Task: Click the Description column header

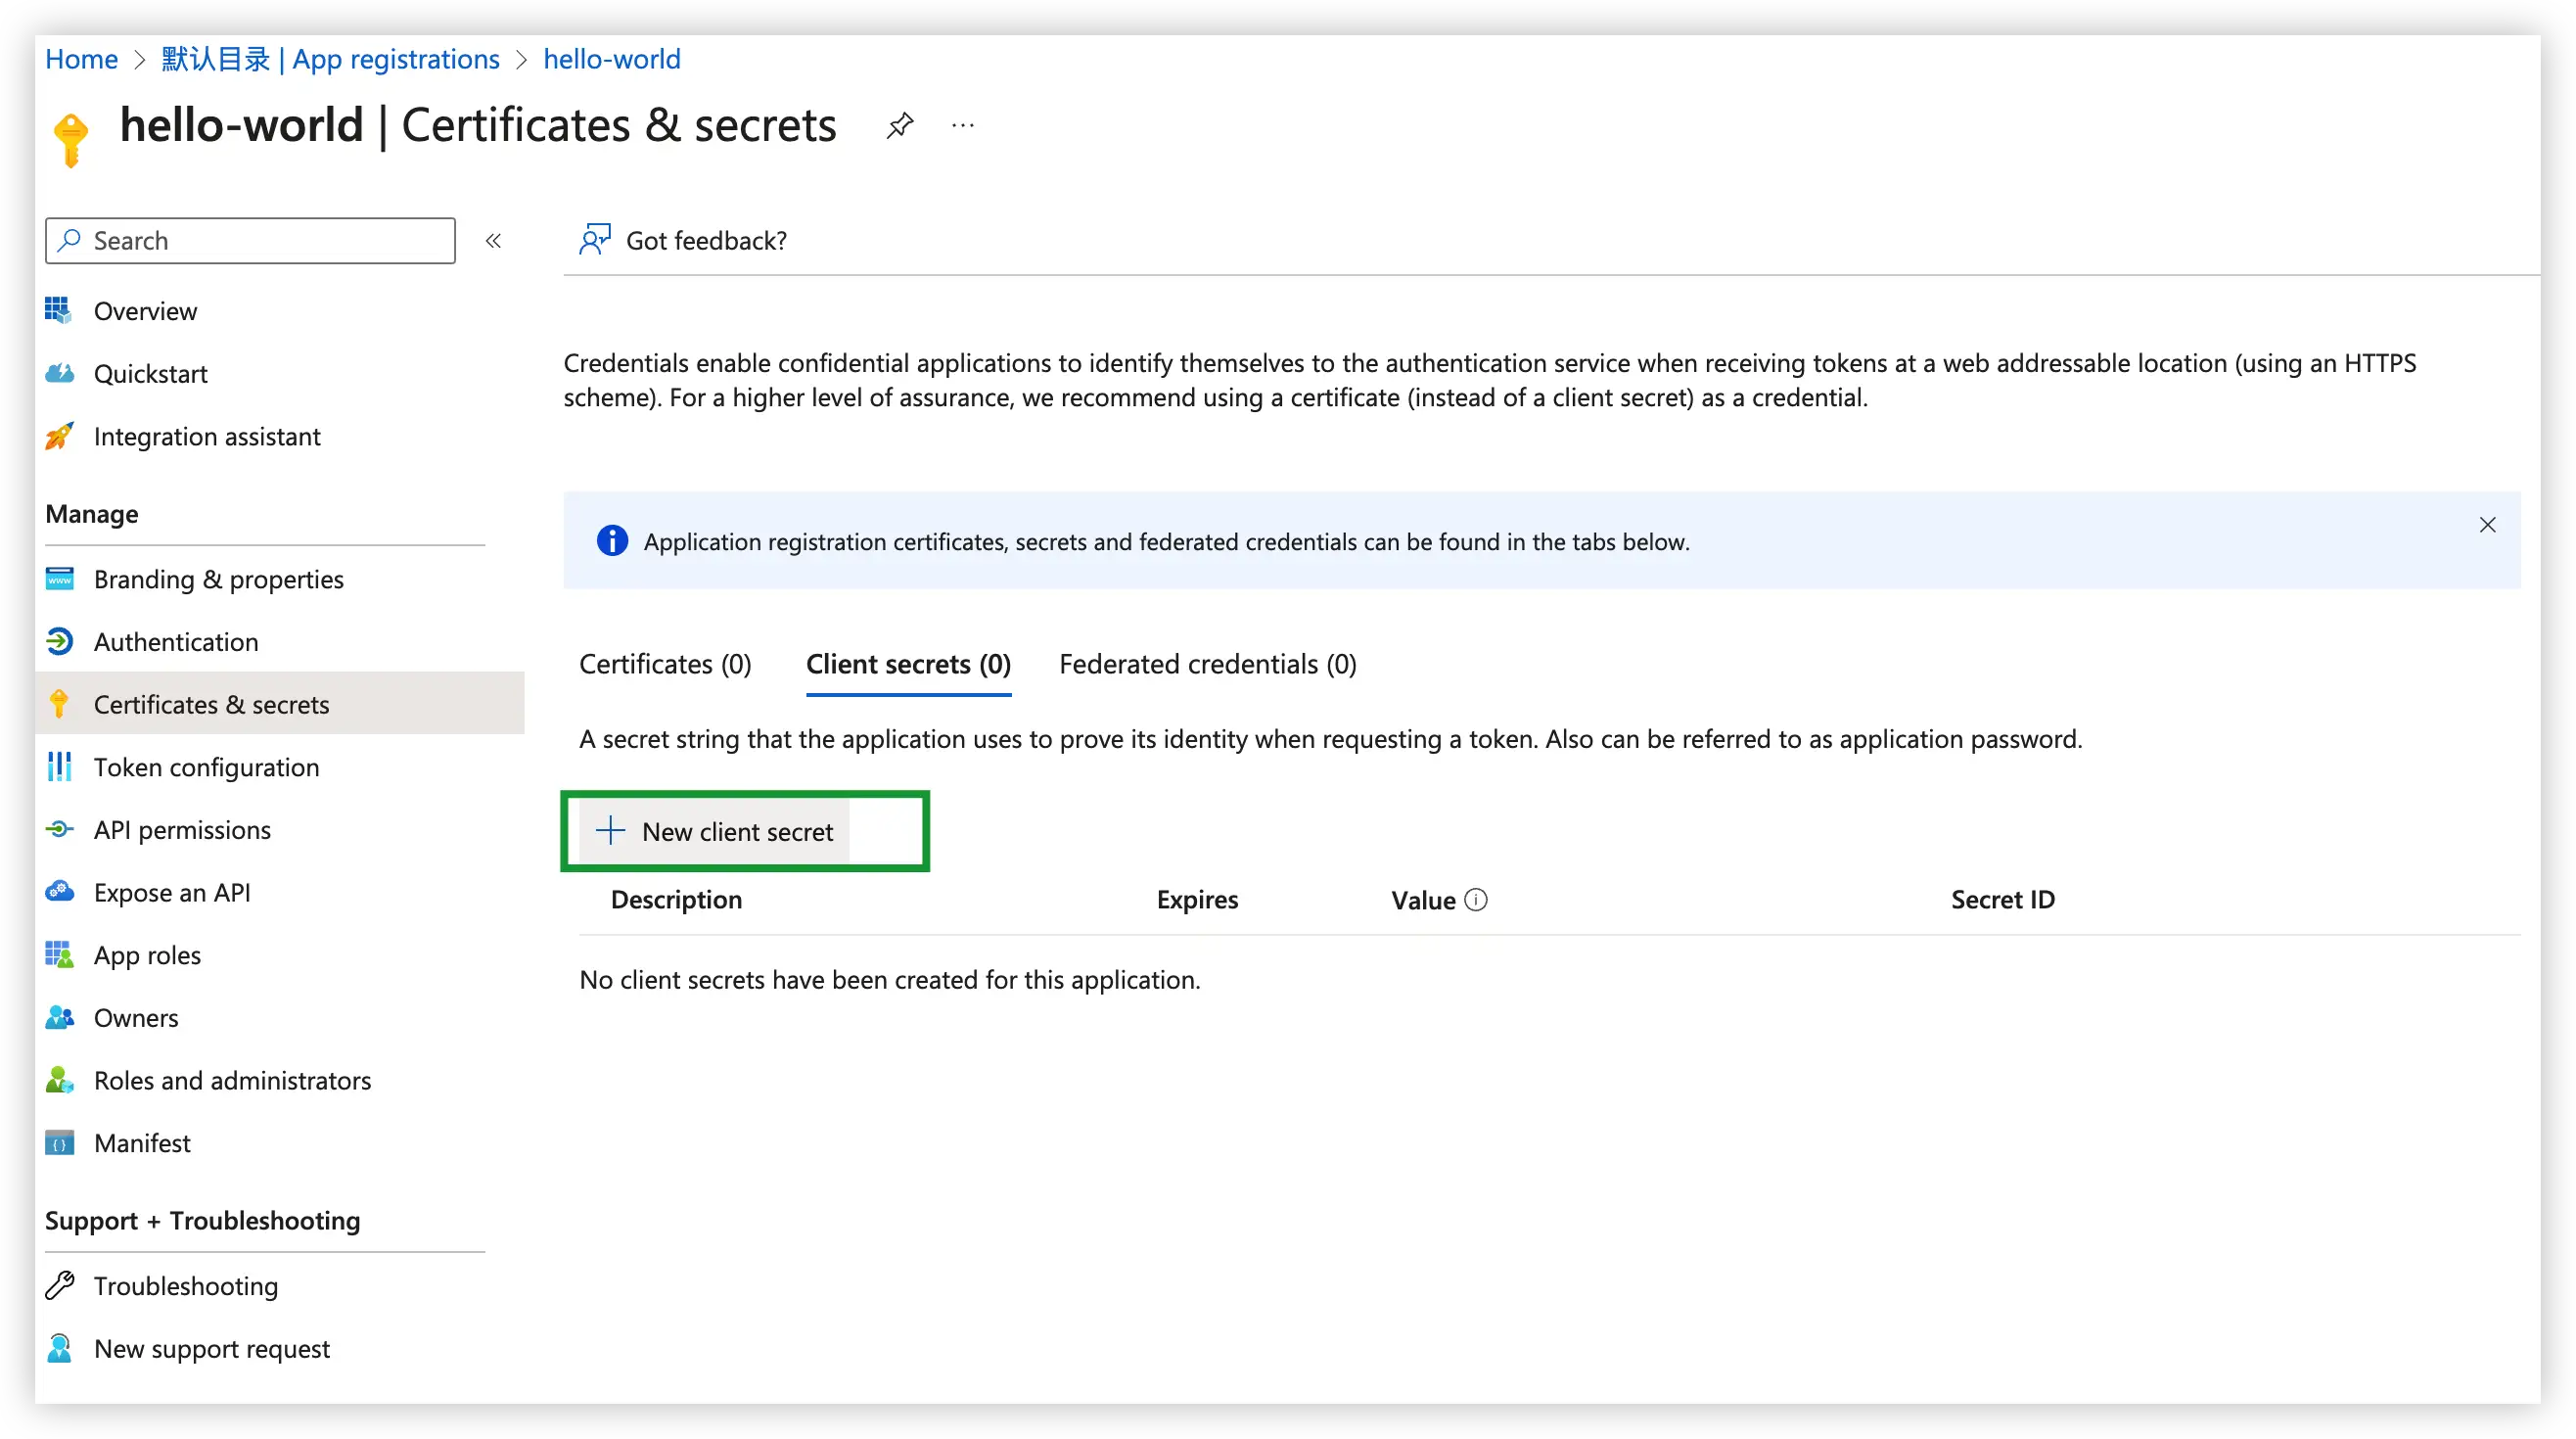Action: (x=676, y=900)
